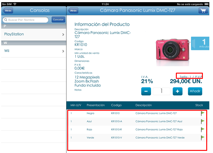Select the Tarifa - 1 / P.V.P label
This screenshot has width=213, height=153.
191,77
